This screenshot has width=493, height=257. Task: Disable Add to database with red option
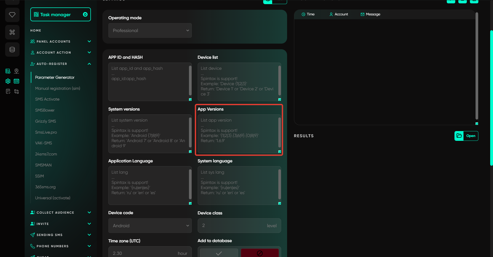pyautogui.click(x=260, y=253)
